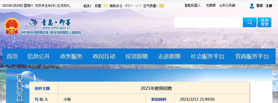Select the 信息公开 navigation item
This screenshot has height=103, width=278.
click(39, 56)
